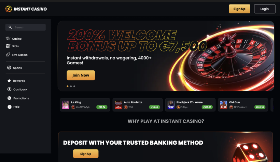
Task: Click the Sports ball icon
Action: click(x=9, y=68)
